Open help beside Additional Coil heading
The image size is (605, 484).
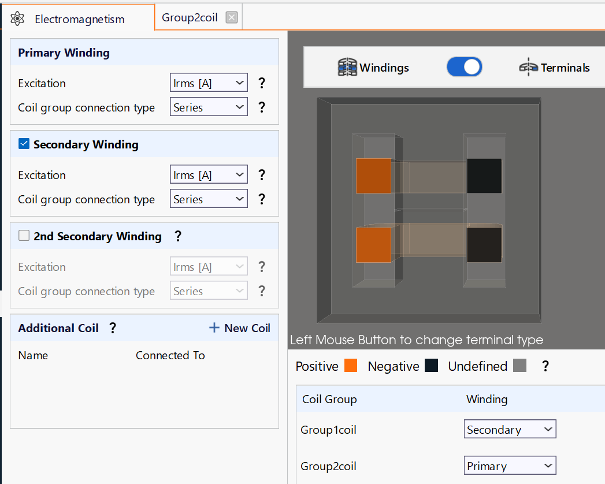click(113, 328)
